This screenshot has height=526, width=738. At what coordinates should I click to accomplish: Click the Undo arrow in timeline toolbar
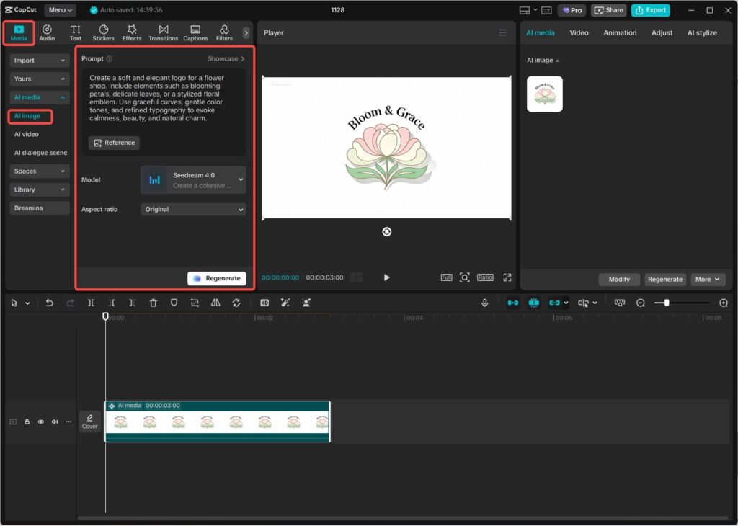pyautogui.click(x=49, y=303)
